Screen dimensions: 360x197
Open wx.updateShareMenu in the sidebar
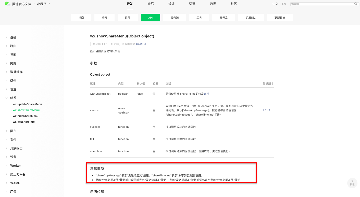coord(27,104)
